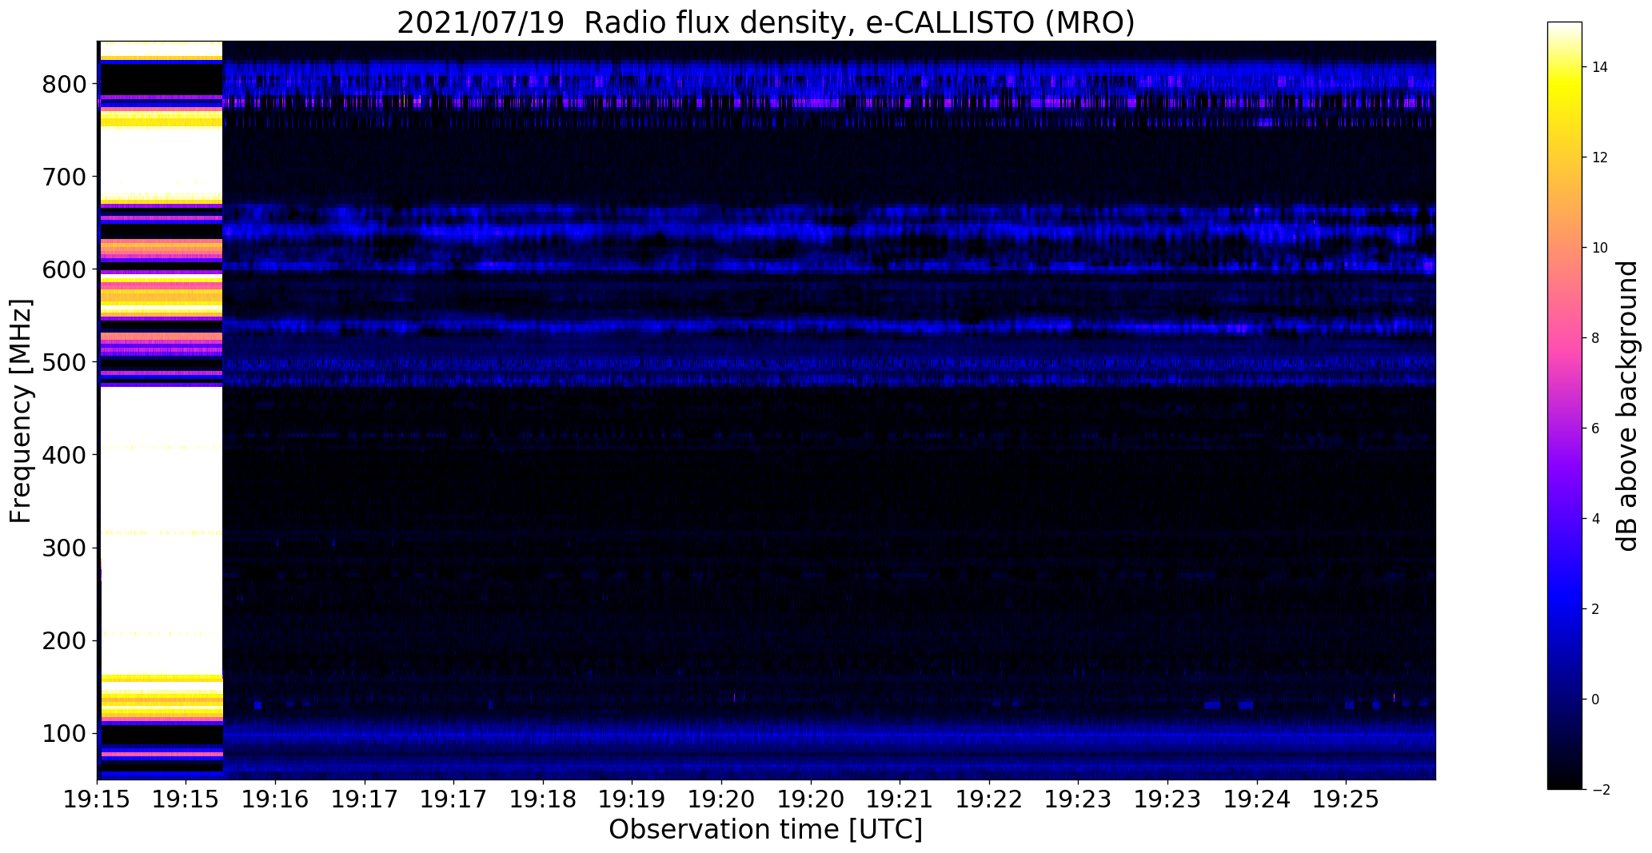Select the 19:18 time tick label
The width and height of the screenshot is (1652, 853).
[543, 799]
